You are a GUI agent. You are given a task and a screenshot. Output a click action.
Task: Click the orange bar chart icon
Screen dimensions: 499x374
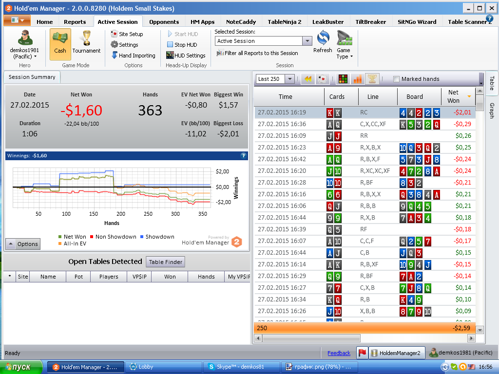pyautogui.click(x=357, y=79)
